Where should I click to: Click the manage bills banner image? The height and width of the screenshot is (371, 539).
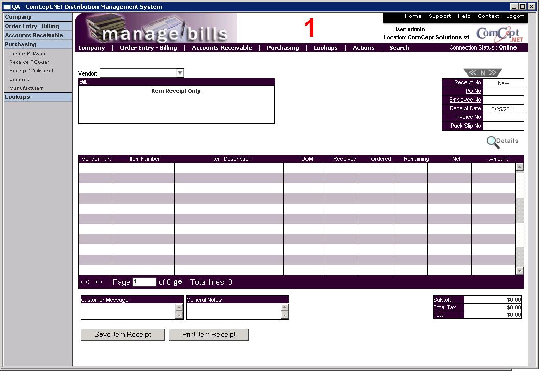156,28
